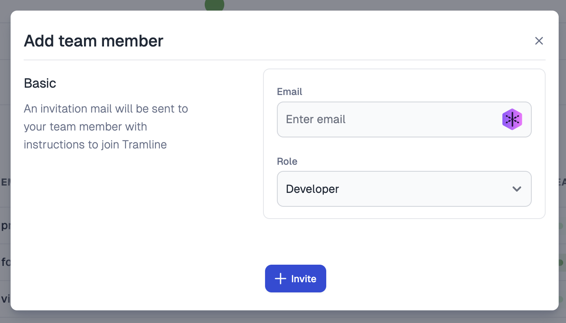This screenshot has width=566, height=323.
Task: Click the invitation mail description text
Action: [106, 127]
